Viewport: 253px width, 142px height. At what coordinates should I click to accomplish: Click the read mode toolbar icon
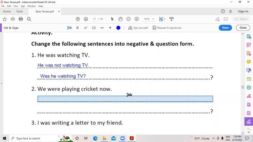pyautogui.click(x=171, y=19)
